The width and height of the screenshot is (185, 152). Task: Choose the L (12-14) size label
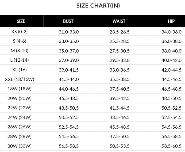(x=20, y=60)
